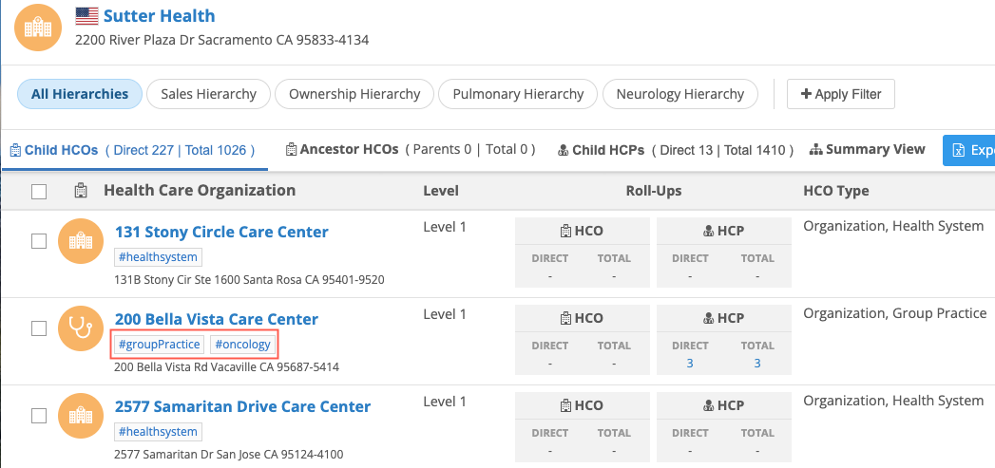
Task: Select the Sales Hierarchy filter
Action: [x=209, y=94]
